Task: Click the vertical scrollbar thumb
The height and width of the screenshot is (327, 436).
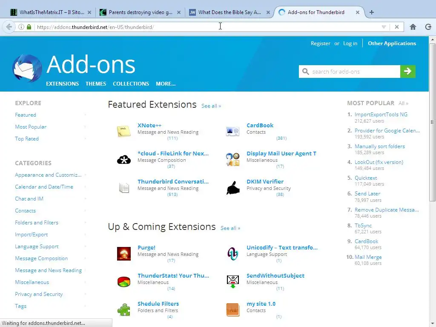Action: coord(432,122)
